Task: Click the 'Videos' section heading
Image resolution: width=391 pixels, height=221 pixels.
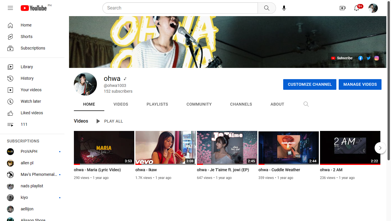Action: point(81,121)
